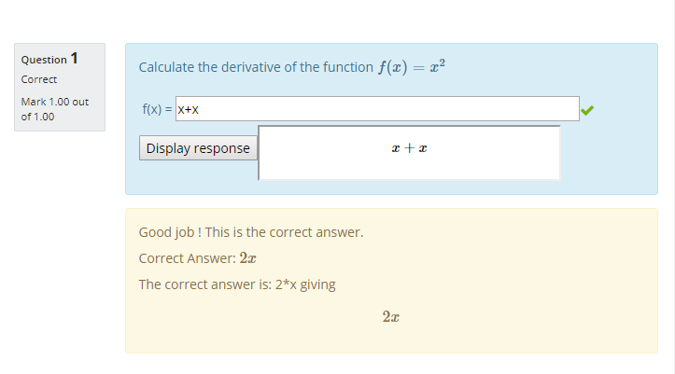
Task: Click the f(x) = label before the input
Action: pos(157,110)
